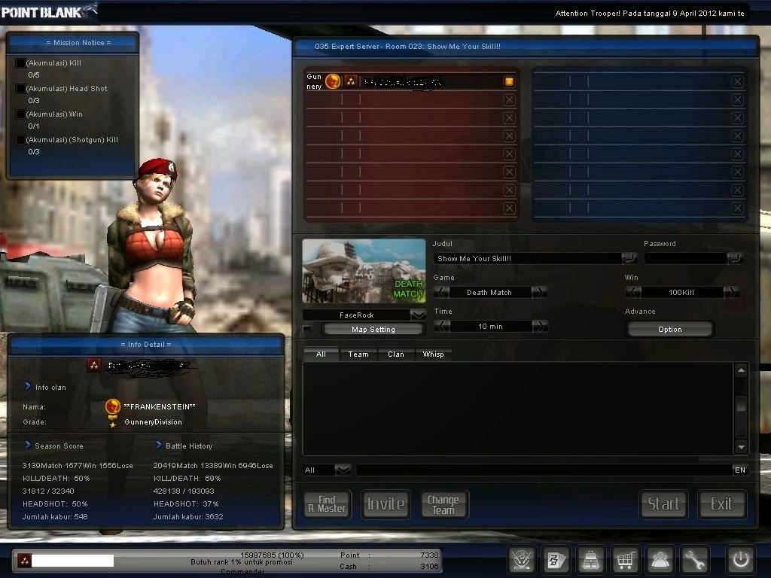This screenshot has width=771, height=578.
Task: Close the fourth blue team slot
Action: [x=737, y=135]
